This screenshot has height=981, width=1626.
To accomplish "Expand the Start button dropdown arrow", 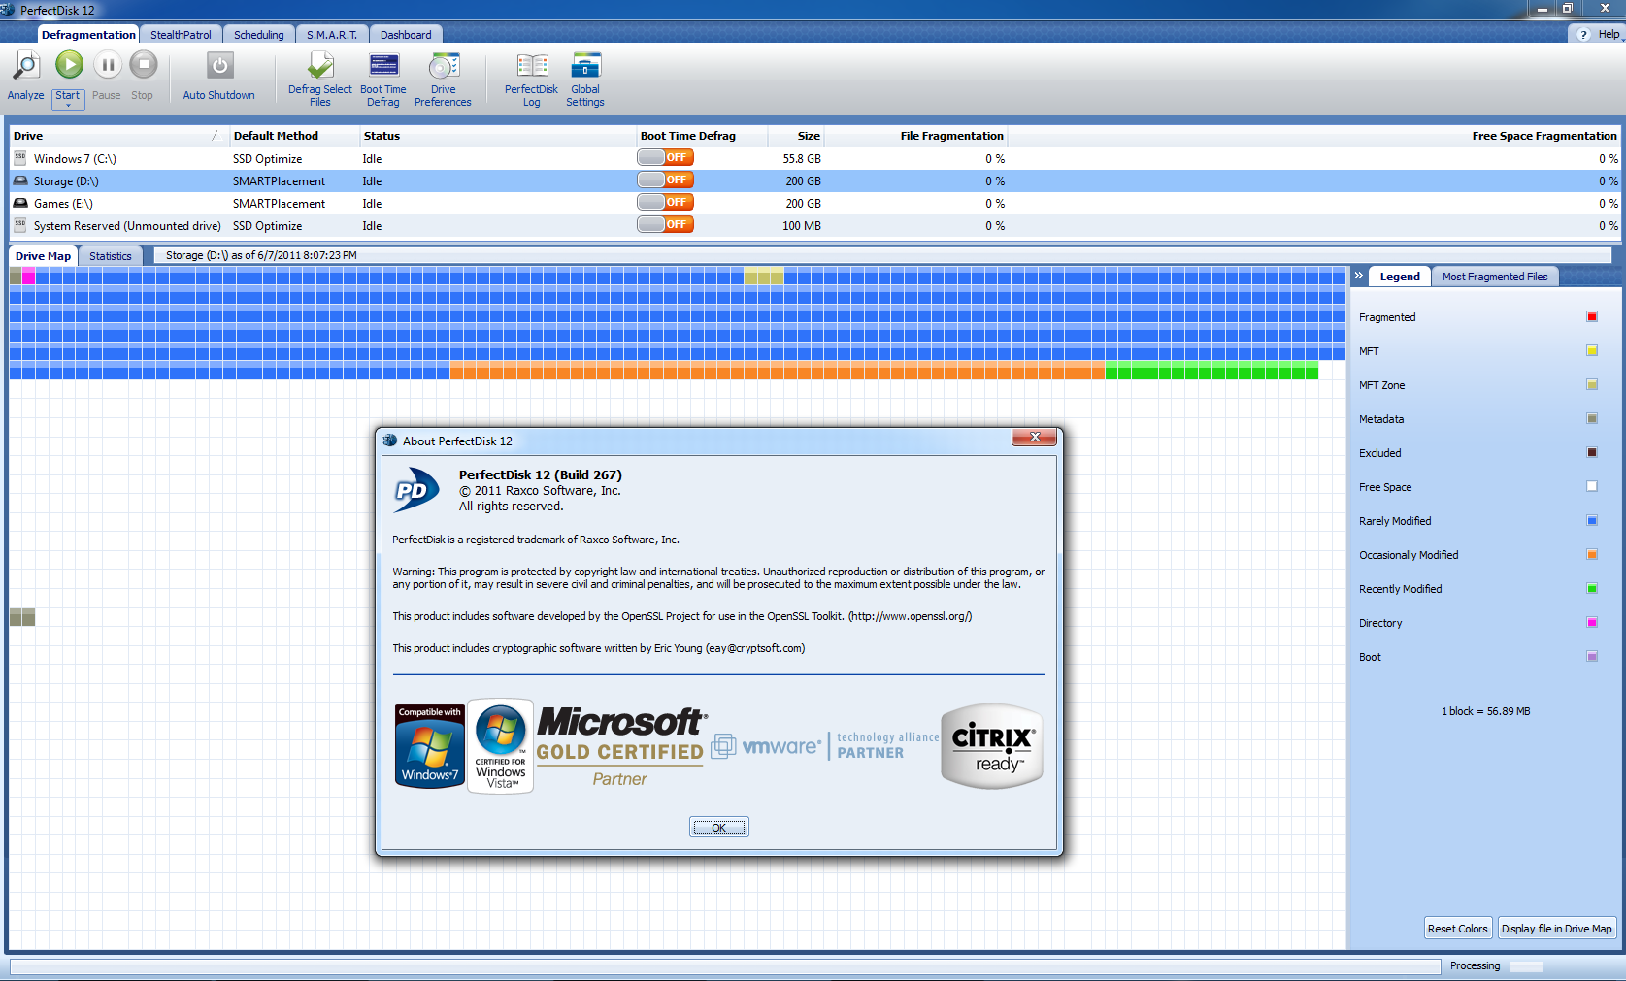I will (68, 106).
